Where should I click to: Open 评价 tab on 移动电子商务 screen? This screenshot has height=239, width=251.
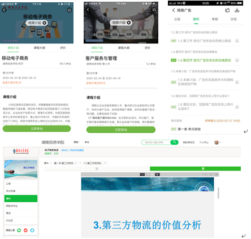[x=63, y=48]
